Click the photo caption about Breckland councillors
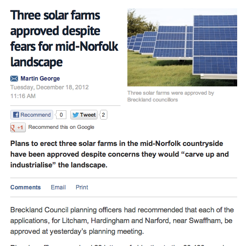 [x=170, y=96]
